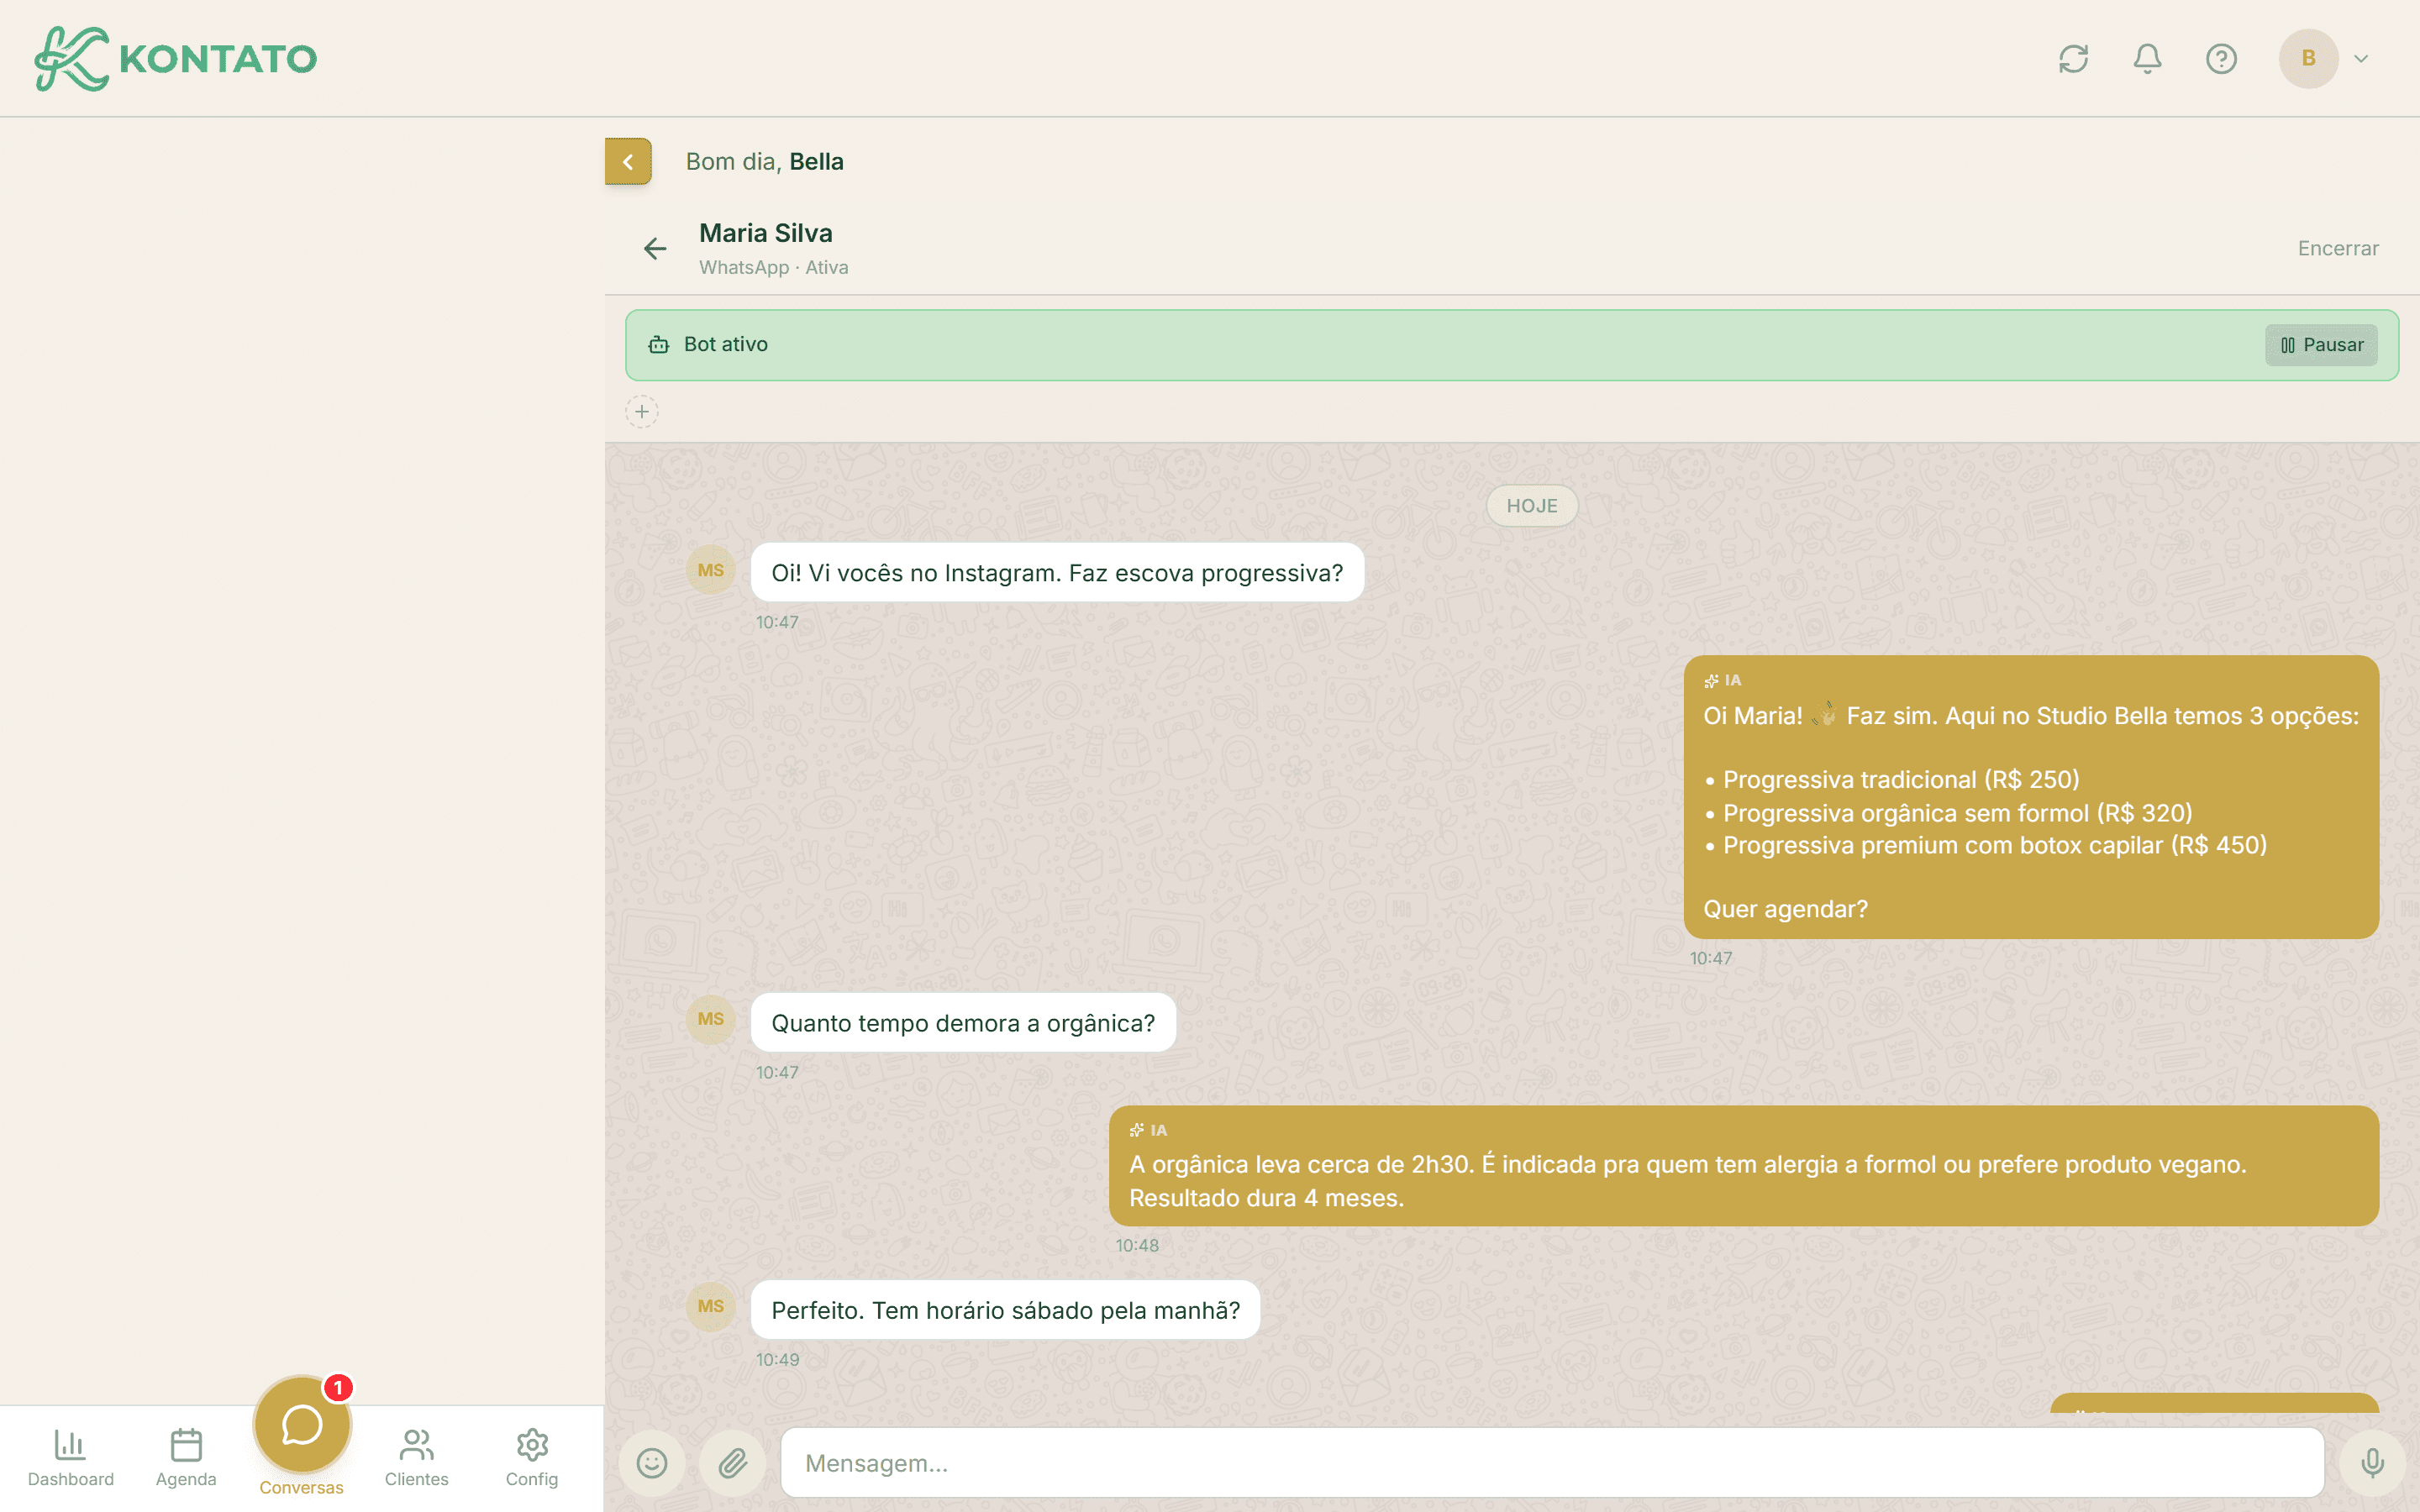Click 'WhatsApp · Ativa' status text
Viewport: 2420px width, 1512px height.
pos(774,267)
